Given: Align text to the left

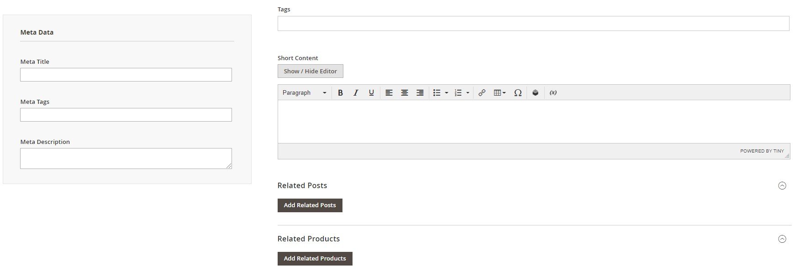Looking at the screenshot, I should point(389,92).
